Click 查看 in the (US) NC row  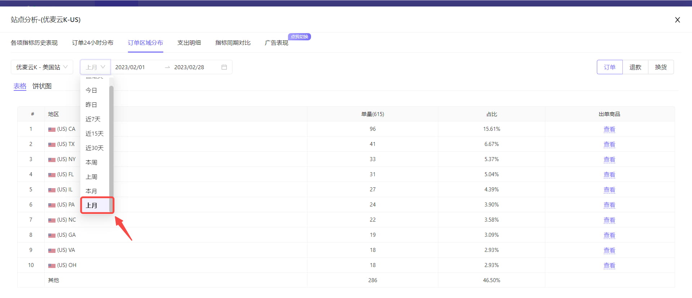click(609, 220)
